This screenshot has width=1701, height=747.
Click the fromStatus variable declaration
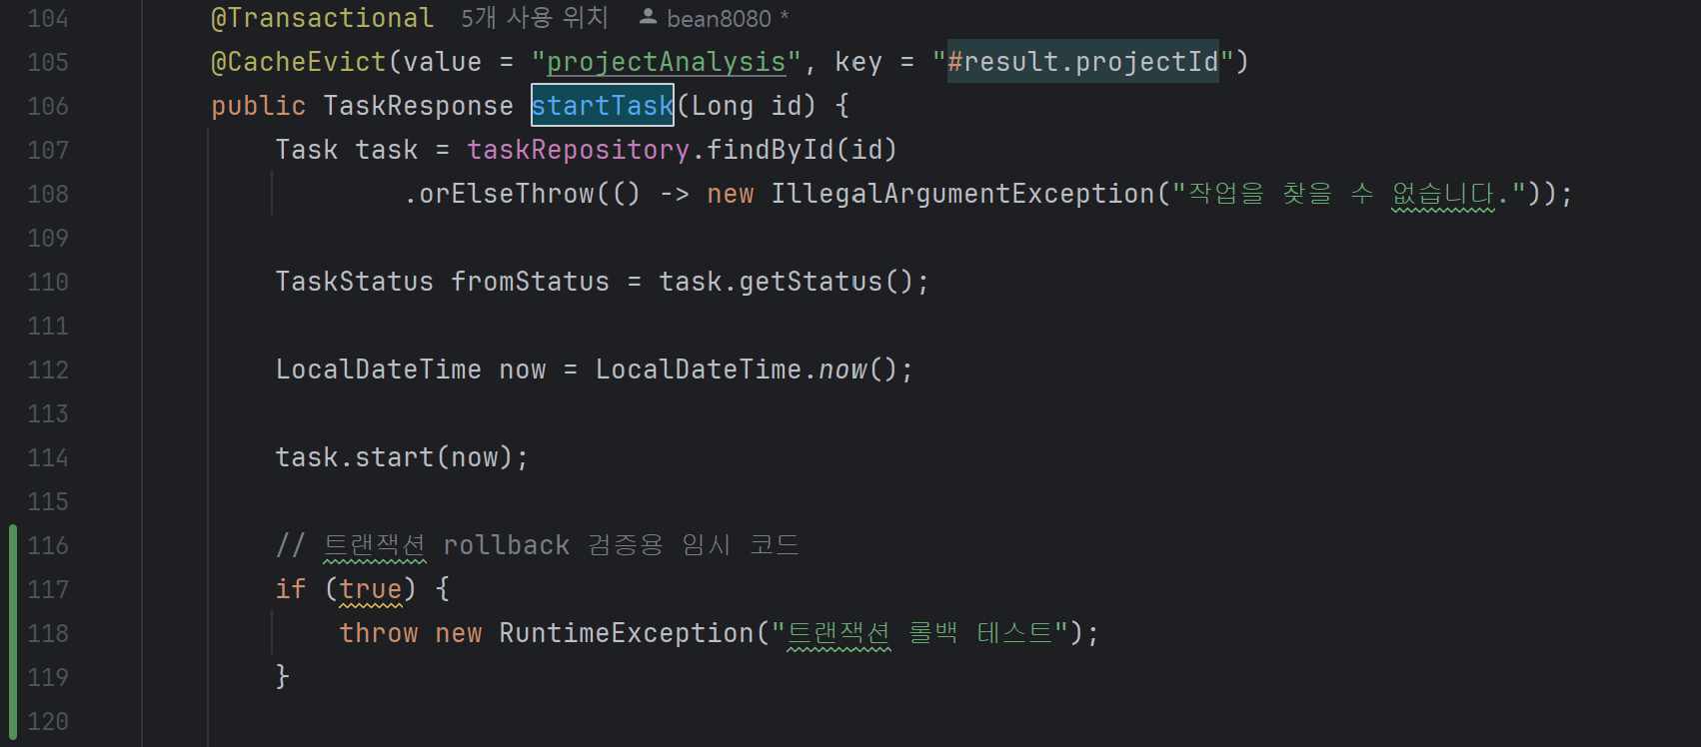click(x=531, y=282)
